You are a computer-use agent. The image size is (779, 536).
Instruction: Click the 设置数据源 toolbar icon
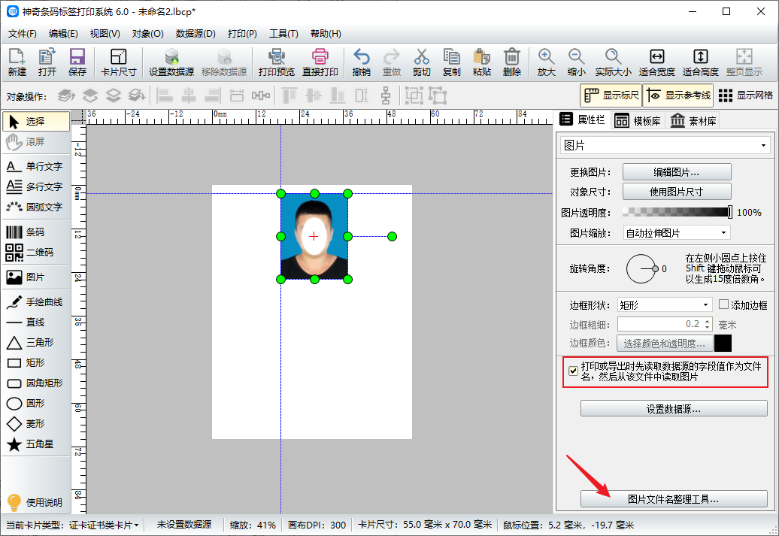[x=171, y=62]
